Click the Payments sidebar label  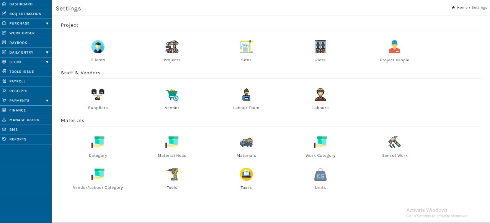[20, 101]
